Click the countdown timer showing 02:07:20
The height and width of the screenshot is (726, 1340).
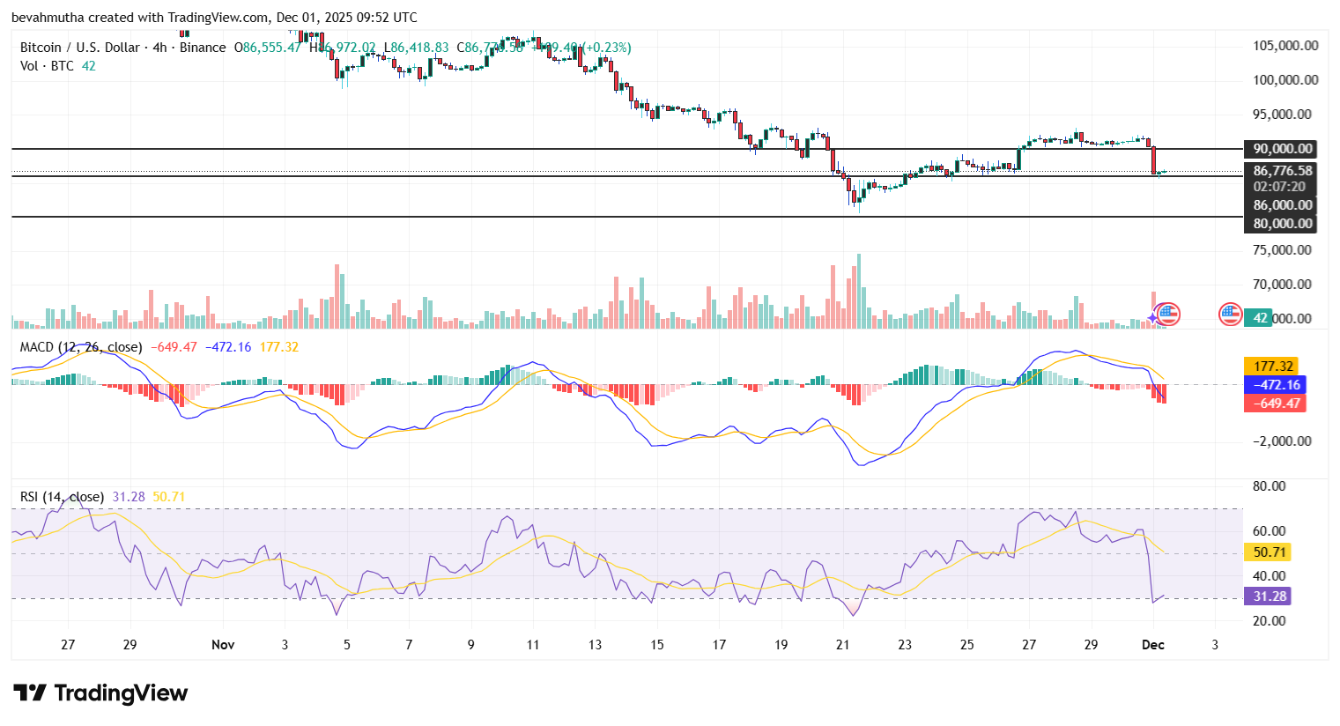click(x=1279, y=187)
